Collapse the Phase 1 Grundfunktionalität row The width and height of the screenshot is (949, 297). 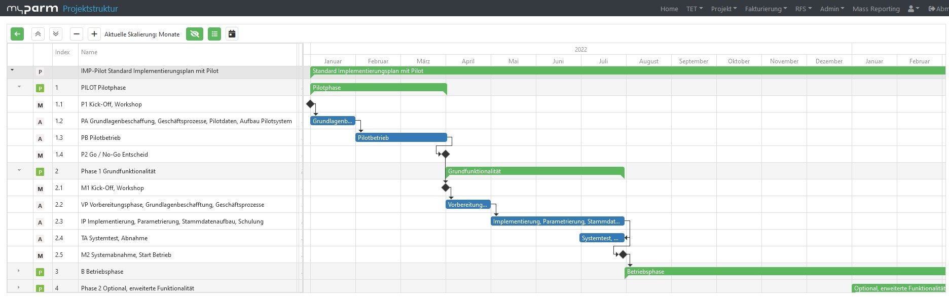pos(19,170)
